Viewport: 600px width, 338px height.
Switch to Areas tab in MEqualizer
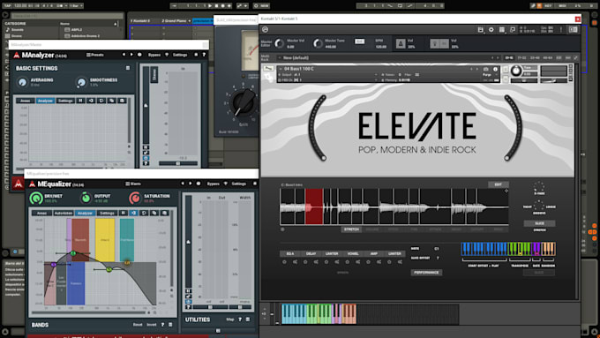point(41,213)
